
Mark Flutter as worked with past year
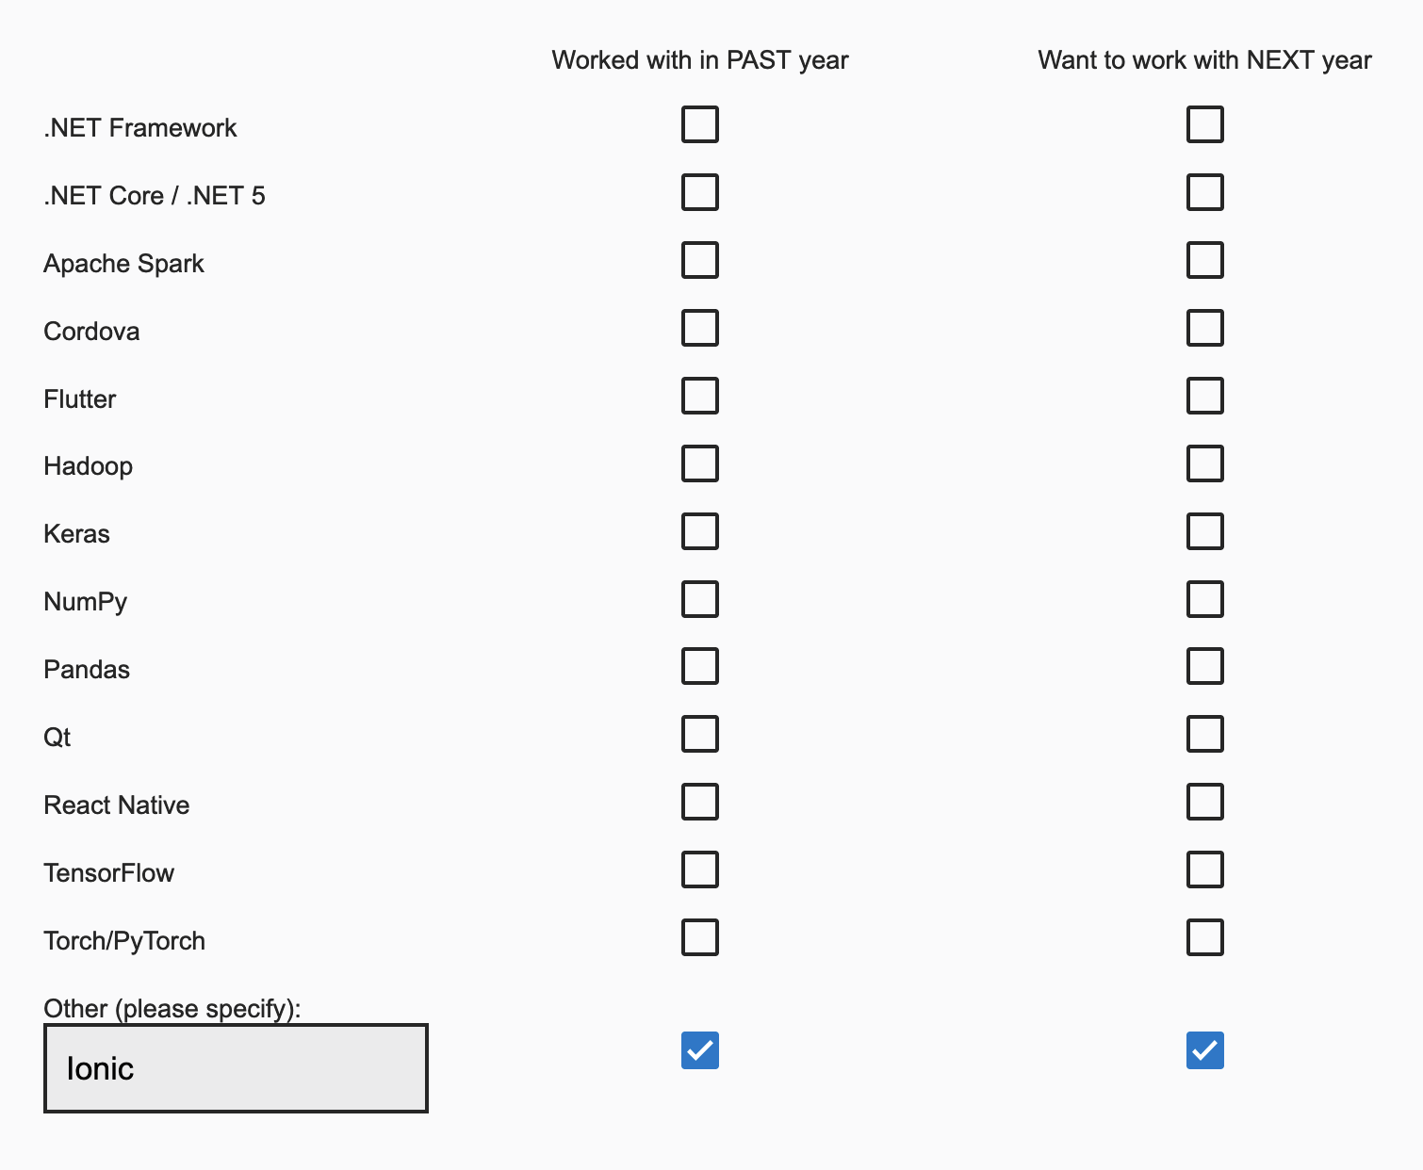(699, 396)
